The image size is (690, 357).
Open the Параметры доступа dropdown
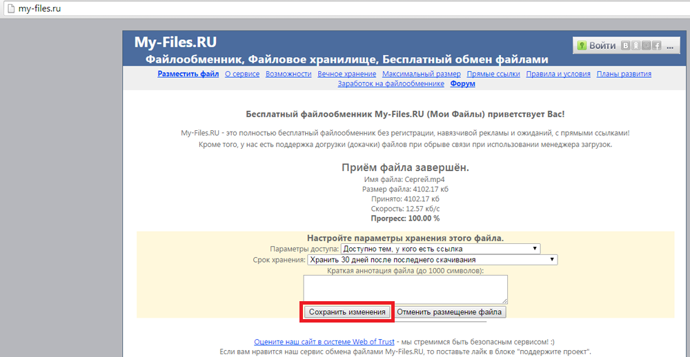point(441,249)
